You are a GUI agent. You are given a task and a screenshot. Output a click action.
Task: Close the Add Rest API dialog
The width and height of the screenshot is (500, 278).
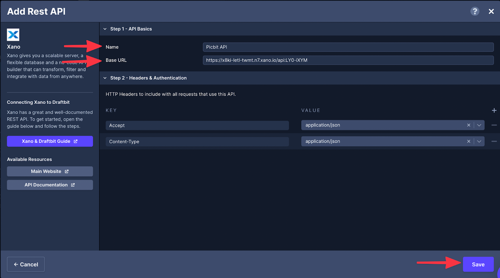point(491,11)
